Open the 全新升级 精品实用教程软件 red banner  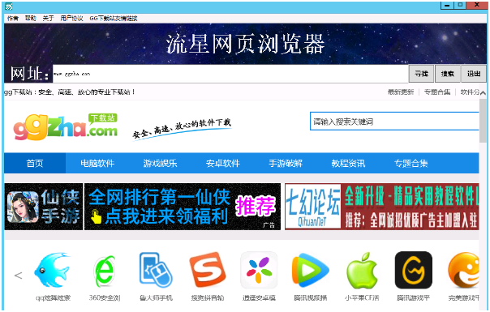410,207
